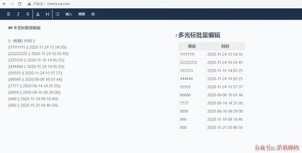Viewport: 302px width, 153px height.
Task: Go forward in the browser
Action: [12, 4]
